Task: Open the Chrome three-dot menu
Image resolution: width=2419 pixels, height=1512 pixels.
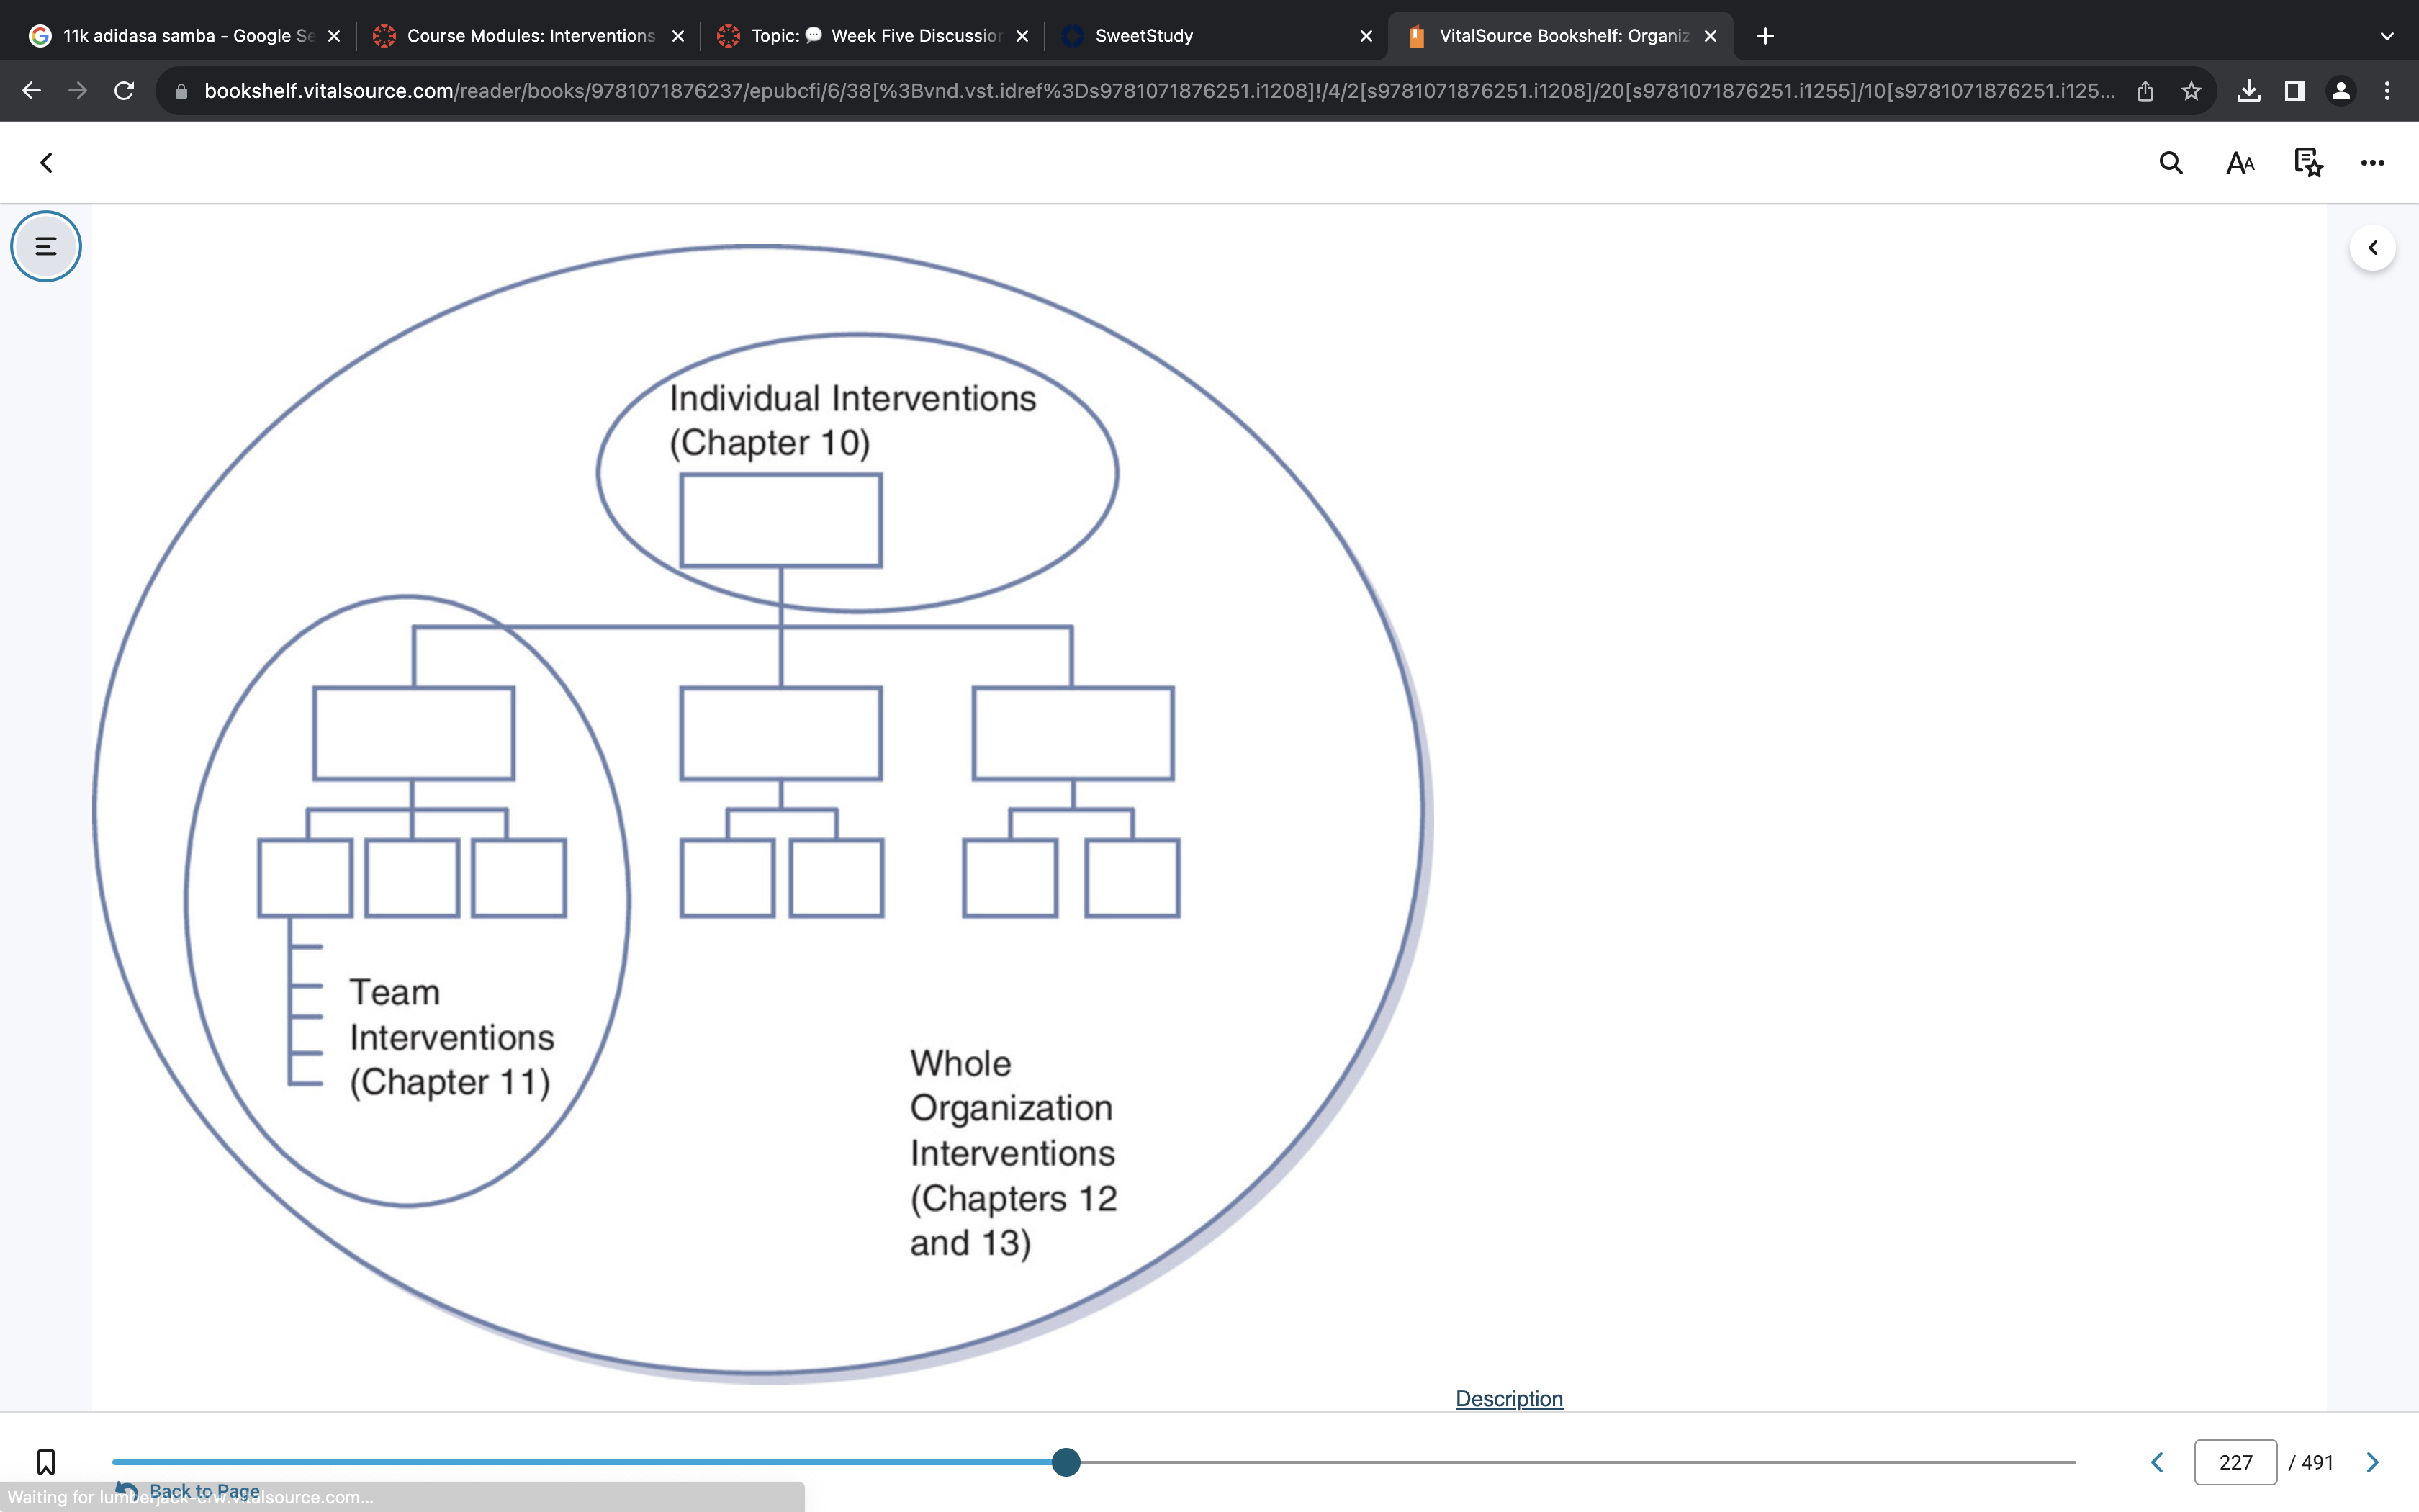Action: pyautogui.click(x=2387, y=91)
